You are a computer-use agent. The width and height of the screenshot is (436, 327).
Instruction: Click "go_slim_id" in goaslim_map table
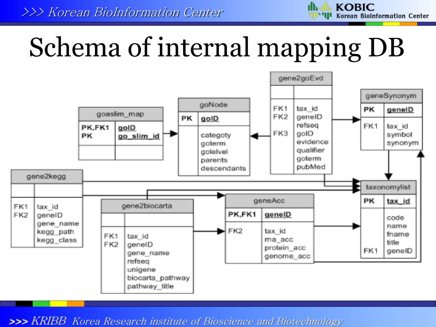(x=139, y=136)
